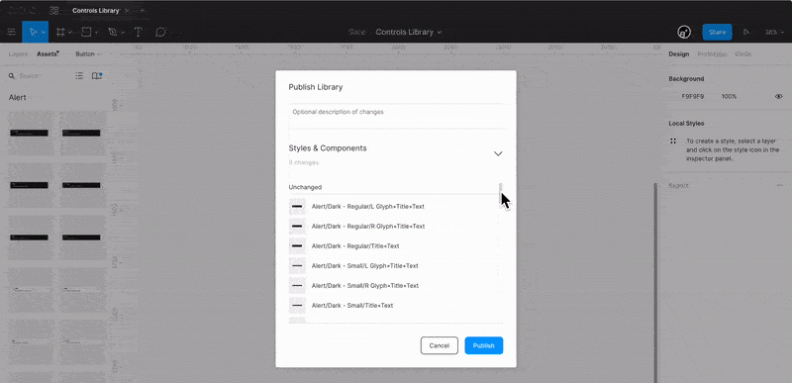Select the Comment tool
Screen dimensions: 792x383
coord(160,32)
